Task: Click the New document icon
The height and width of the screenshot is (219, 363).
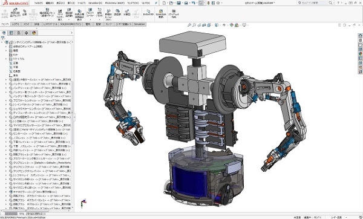Action: 164,3
